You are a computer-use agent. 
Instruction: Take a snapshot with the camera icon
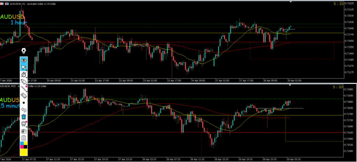(x=24, y=131)
